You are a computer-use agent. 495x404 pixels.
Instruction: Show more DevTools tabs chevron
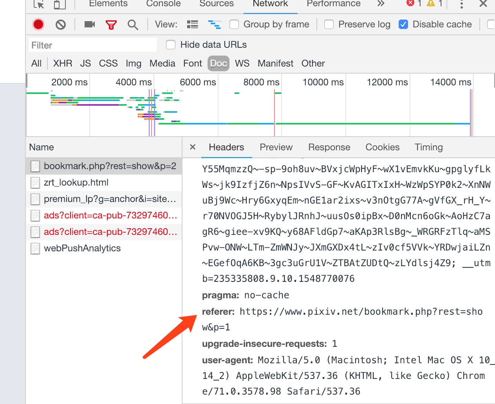381,4
